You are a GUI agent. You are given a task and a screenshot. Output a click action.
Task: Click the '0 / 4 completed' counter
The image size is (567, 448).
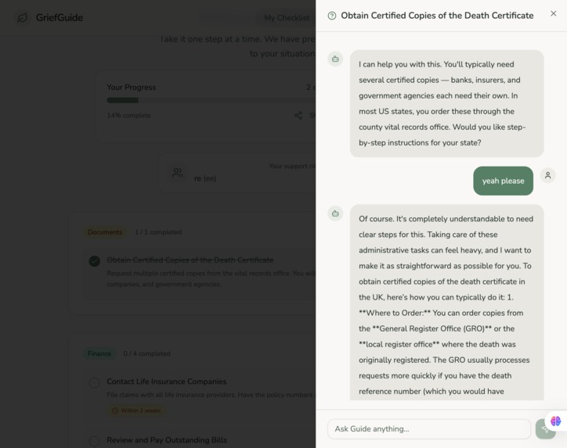pos(146,353)
